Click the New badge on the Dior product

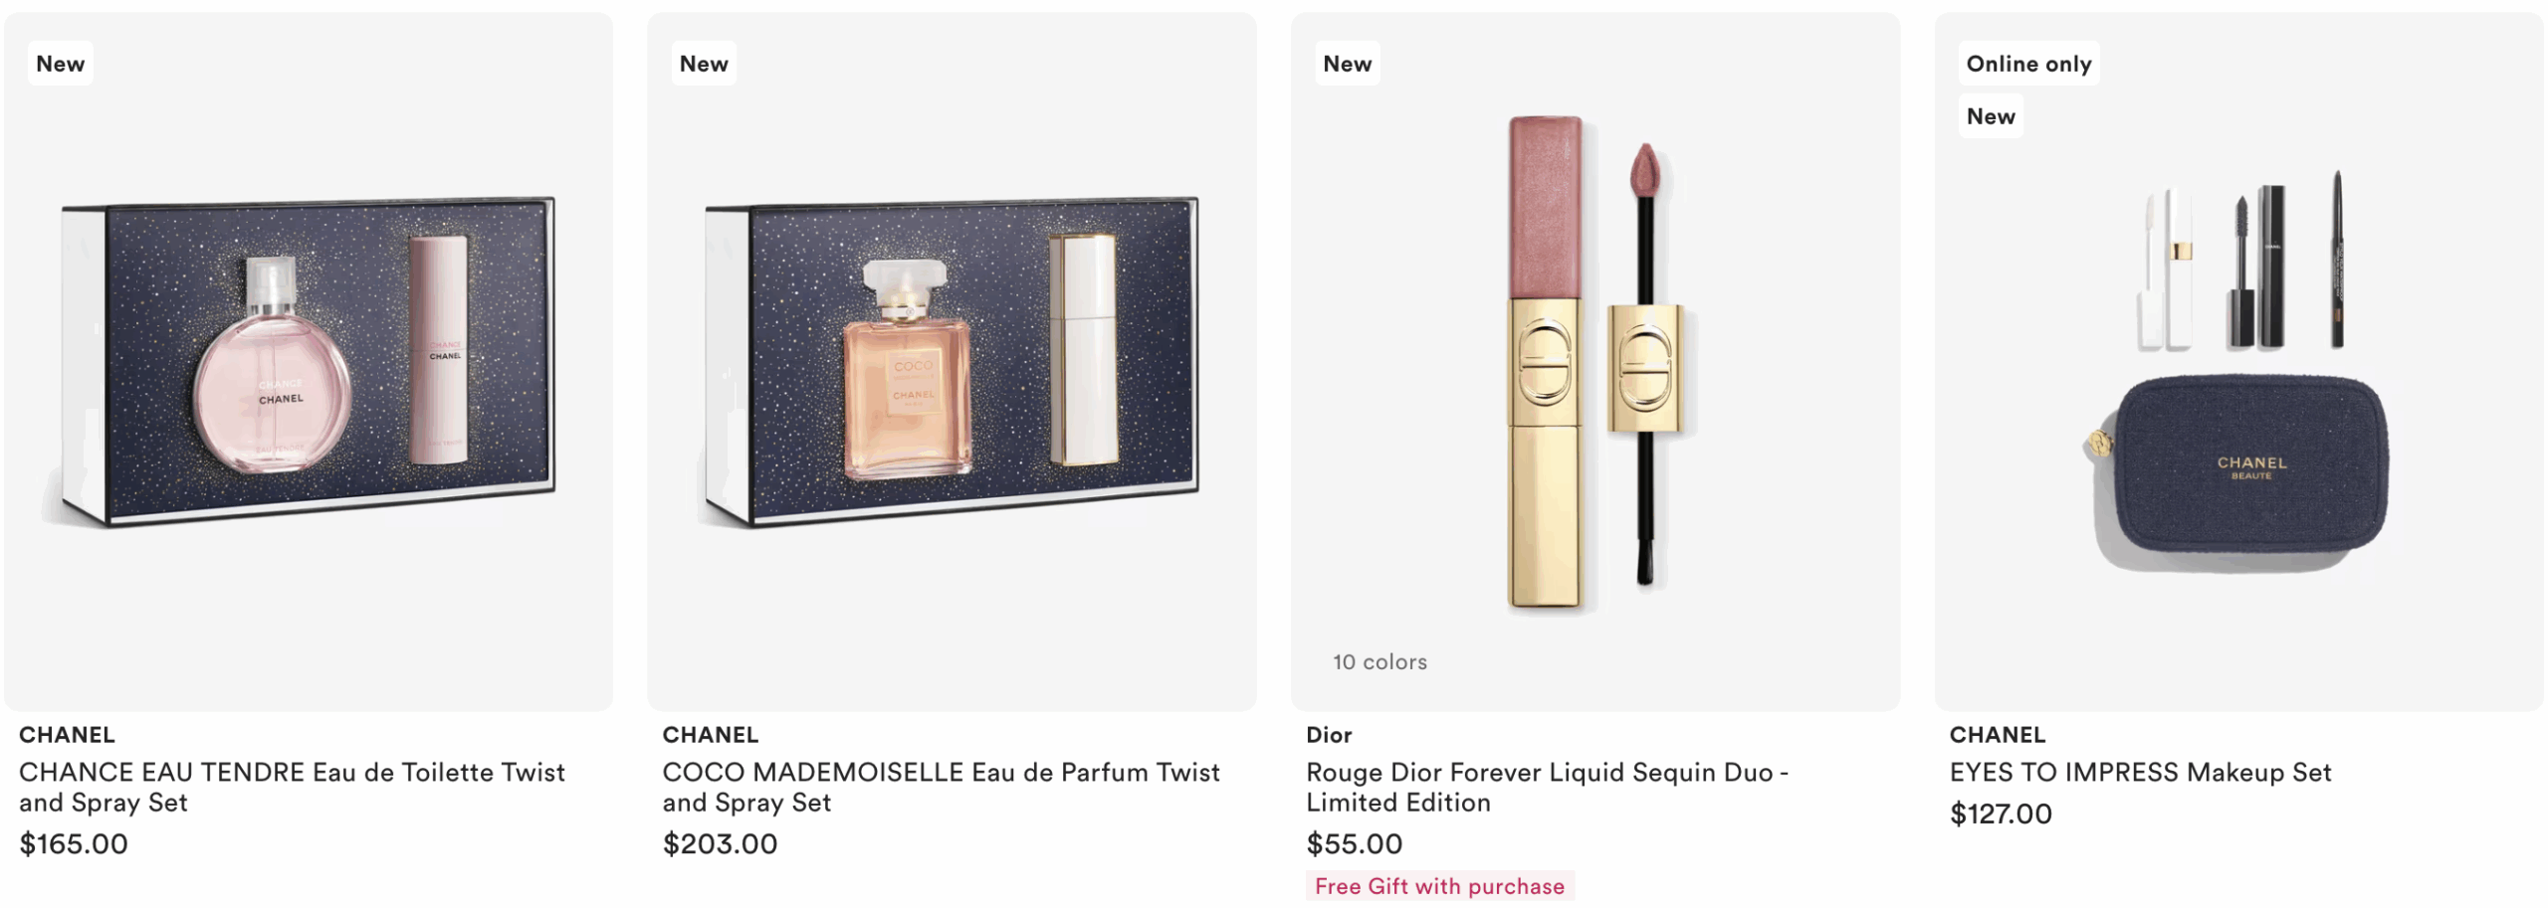pos(1347,64)
